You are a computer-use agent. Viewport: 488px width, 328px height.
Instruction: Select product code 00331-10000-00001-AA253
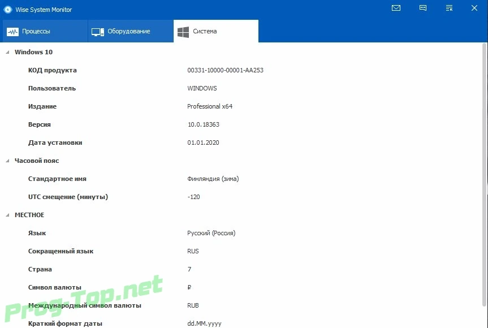tap(225, 70)
